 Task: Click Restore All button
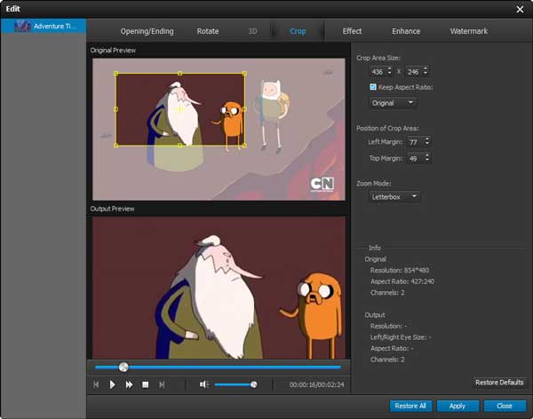tap(410, 406)
